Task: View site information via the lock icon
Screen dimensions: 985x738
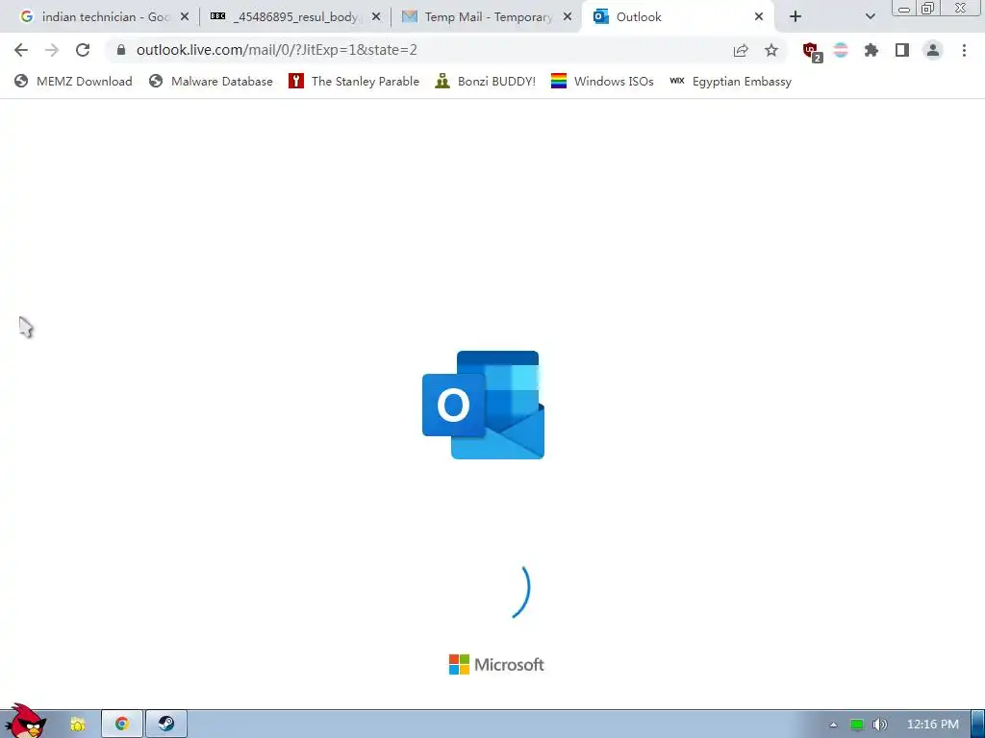Action: (x=121, y=50)
